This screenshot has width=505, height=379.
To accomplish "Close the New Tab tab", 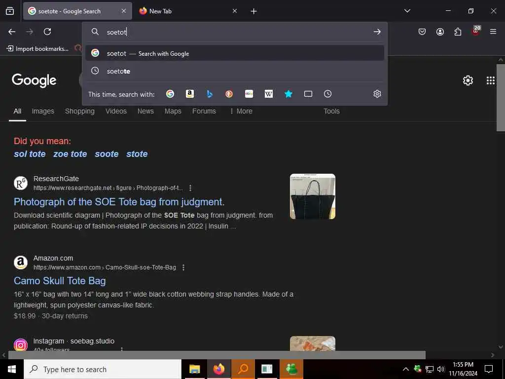I will [235, 11].
